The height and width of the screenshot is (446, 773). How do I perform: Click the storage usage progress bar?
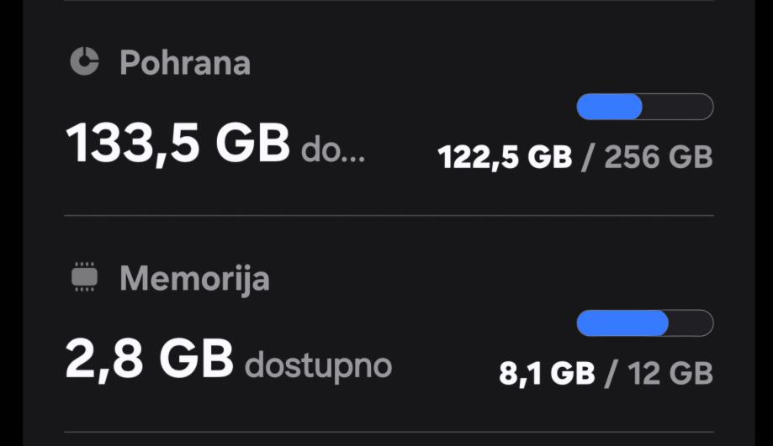pos(644,107)
